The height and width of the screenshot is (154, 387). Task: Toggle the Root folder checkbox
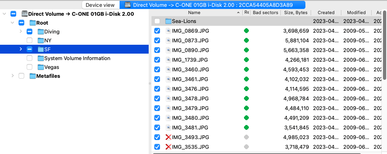pos(21,23)
